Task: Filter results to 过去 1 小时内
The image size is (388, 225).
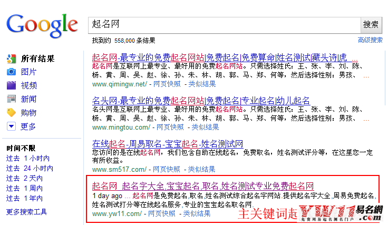Action: click(28, 158)
